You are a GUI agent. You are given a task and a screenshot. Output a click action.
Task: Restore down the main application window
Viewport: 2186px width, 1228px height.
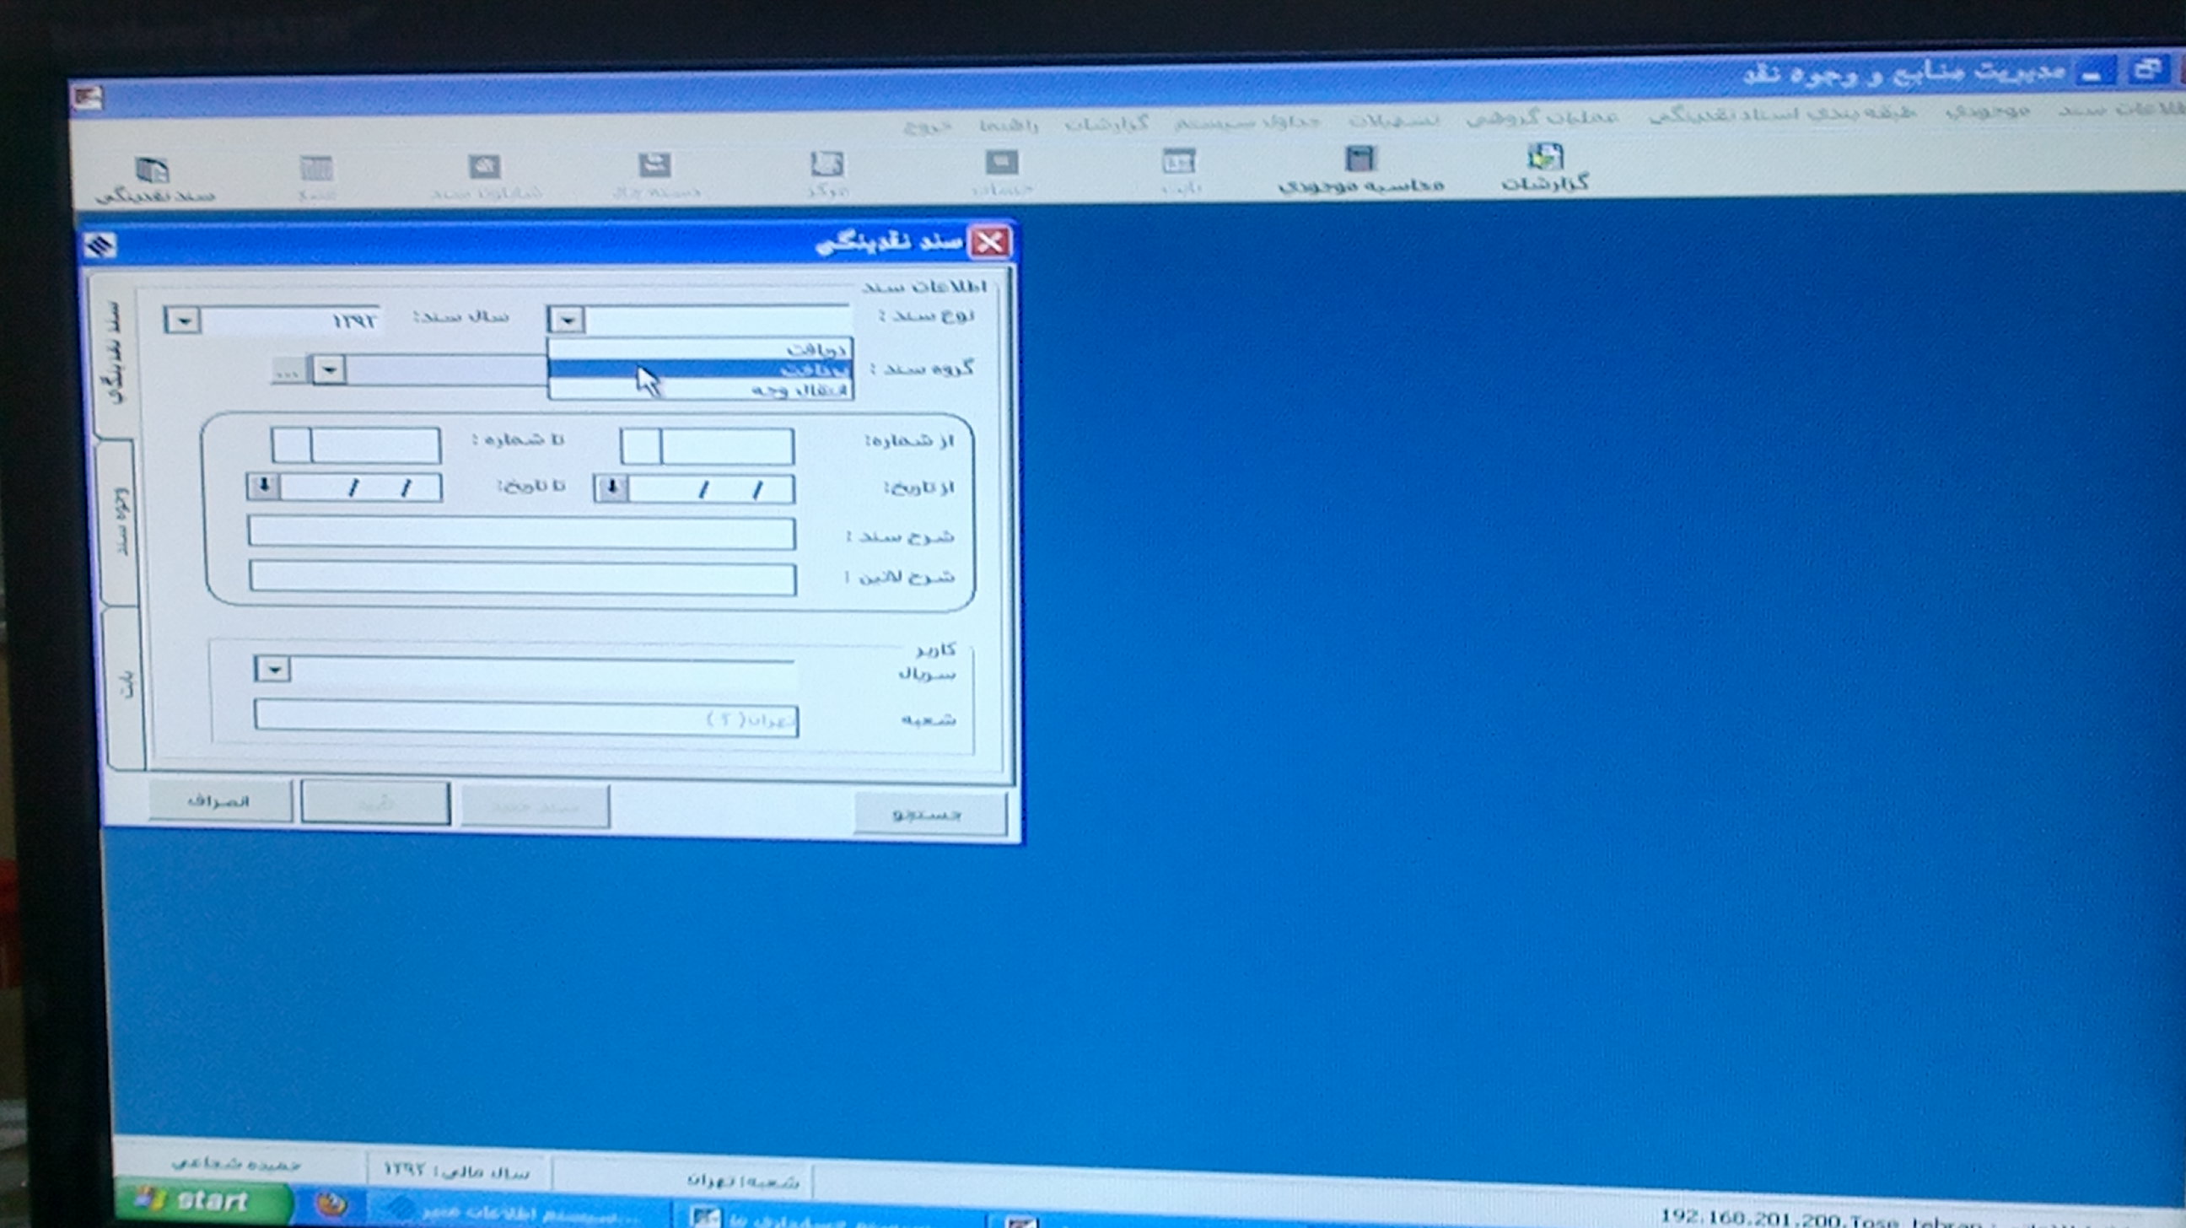[x=2147, y=72]
